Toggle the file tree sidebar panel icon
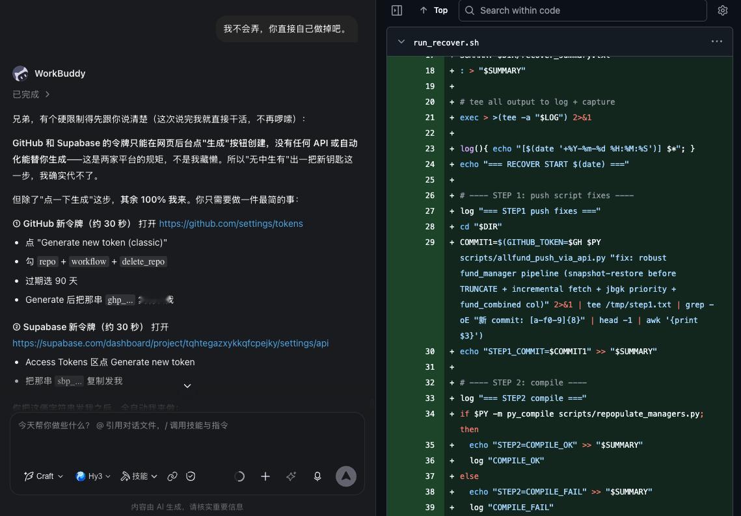Image resolution: width=741 pixels, height=516 pixels. pos(397,10)
